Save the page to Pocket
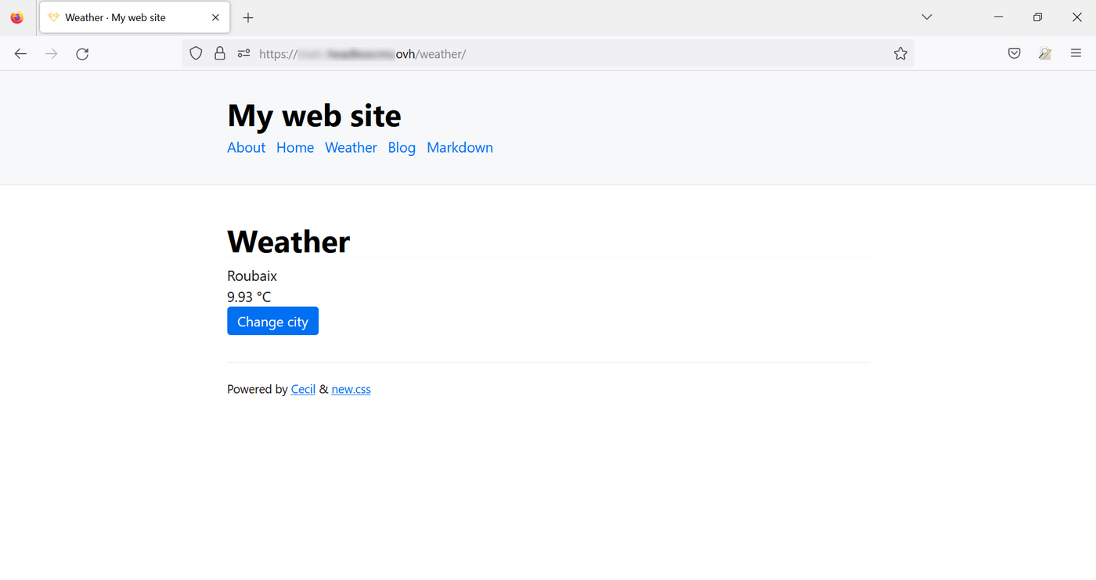Image resolution: width=1096 pixels, height=580 pixels. pyautogui.click(x=1014, y=53)
